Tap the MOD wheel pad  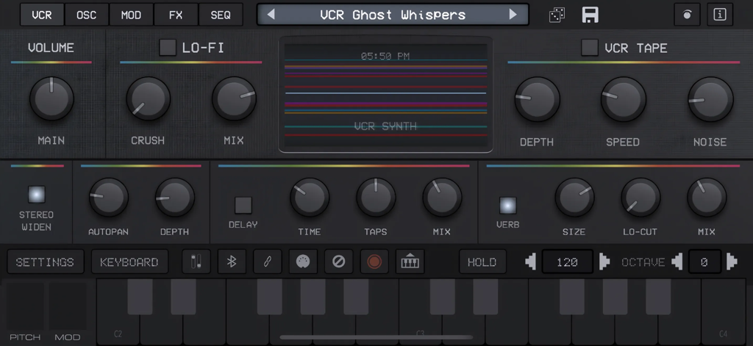(68, 306)
